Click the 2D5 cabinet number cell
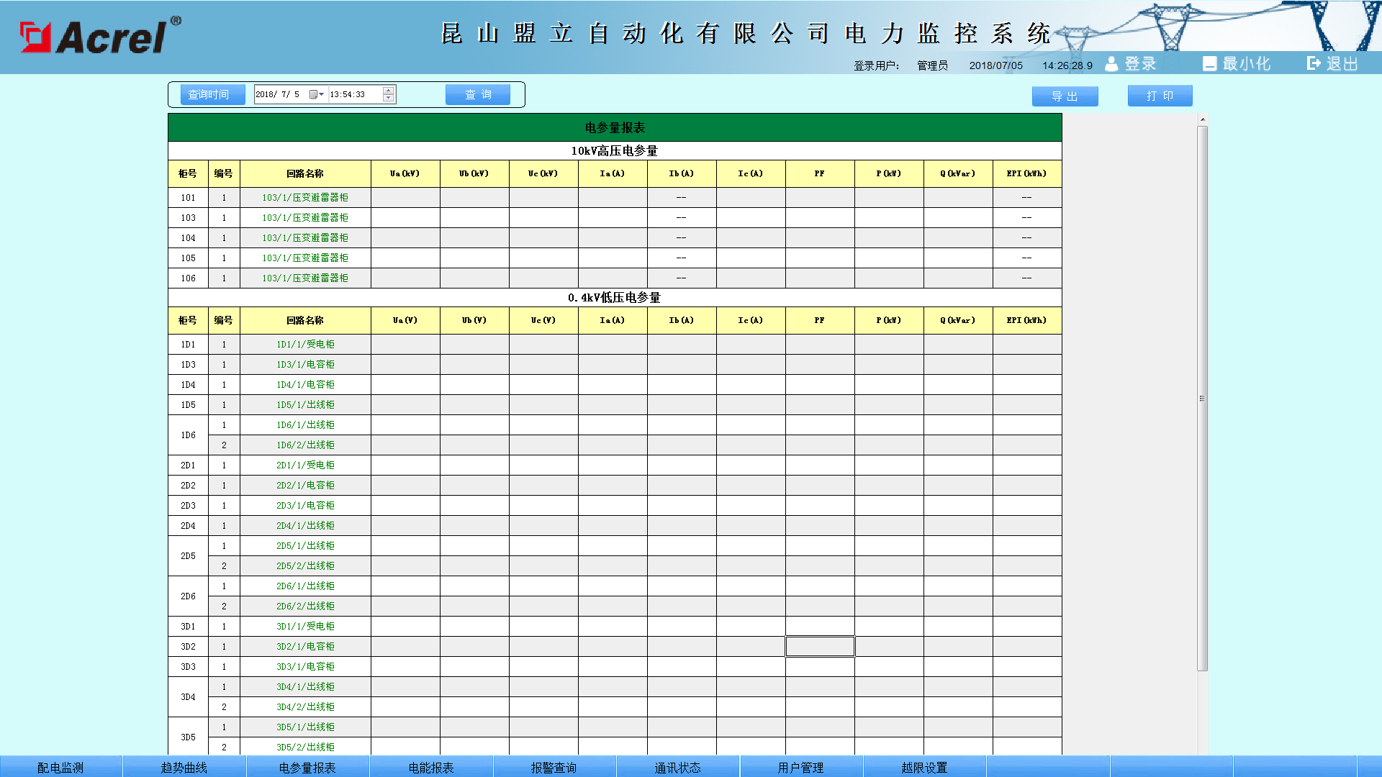The height and width of the screenshot is (777, 1382). pos(188,555)
